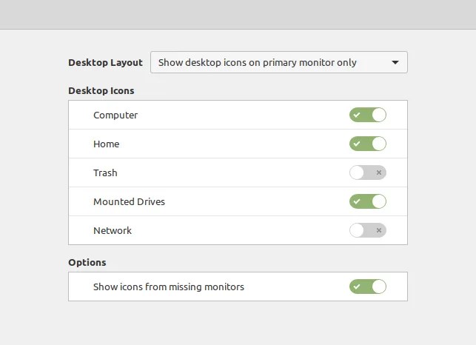Screen dimensions: 476x345
Task: Click the x mark on Trash switch
Action: point(378,172)
